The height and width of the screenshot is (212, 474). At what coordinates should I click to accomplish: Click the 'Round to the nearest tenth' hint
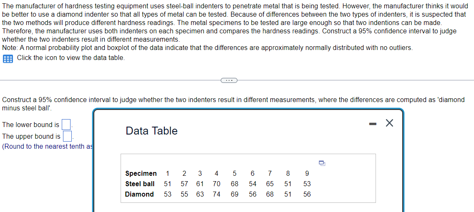pyautogui.click(x=47, y=146)
